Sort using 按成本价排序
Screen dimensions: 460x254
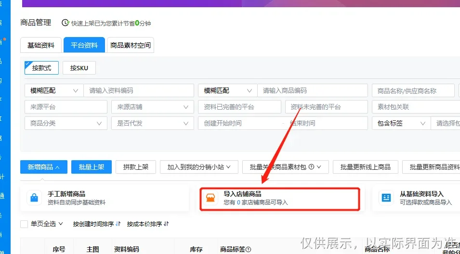[148, 224]
